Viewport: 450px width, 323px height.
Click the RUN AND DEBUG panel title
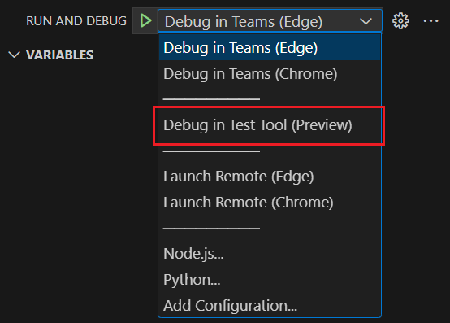[x=76, y=21]
